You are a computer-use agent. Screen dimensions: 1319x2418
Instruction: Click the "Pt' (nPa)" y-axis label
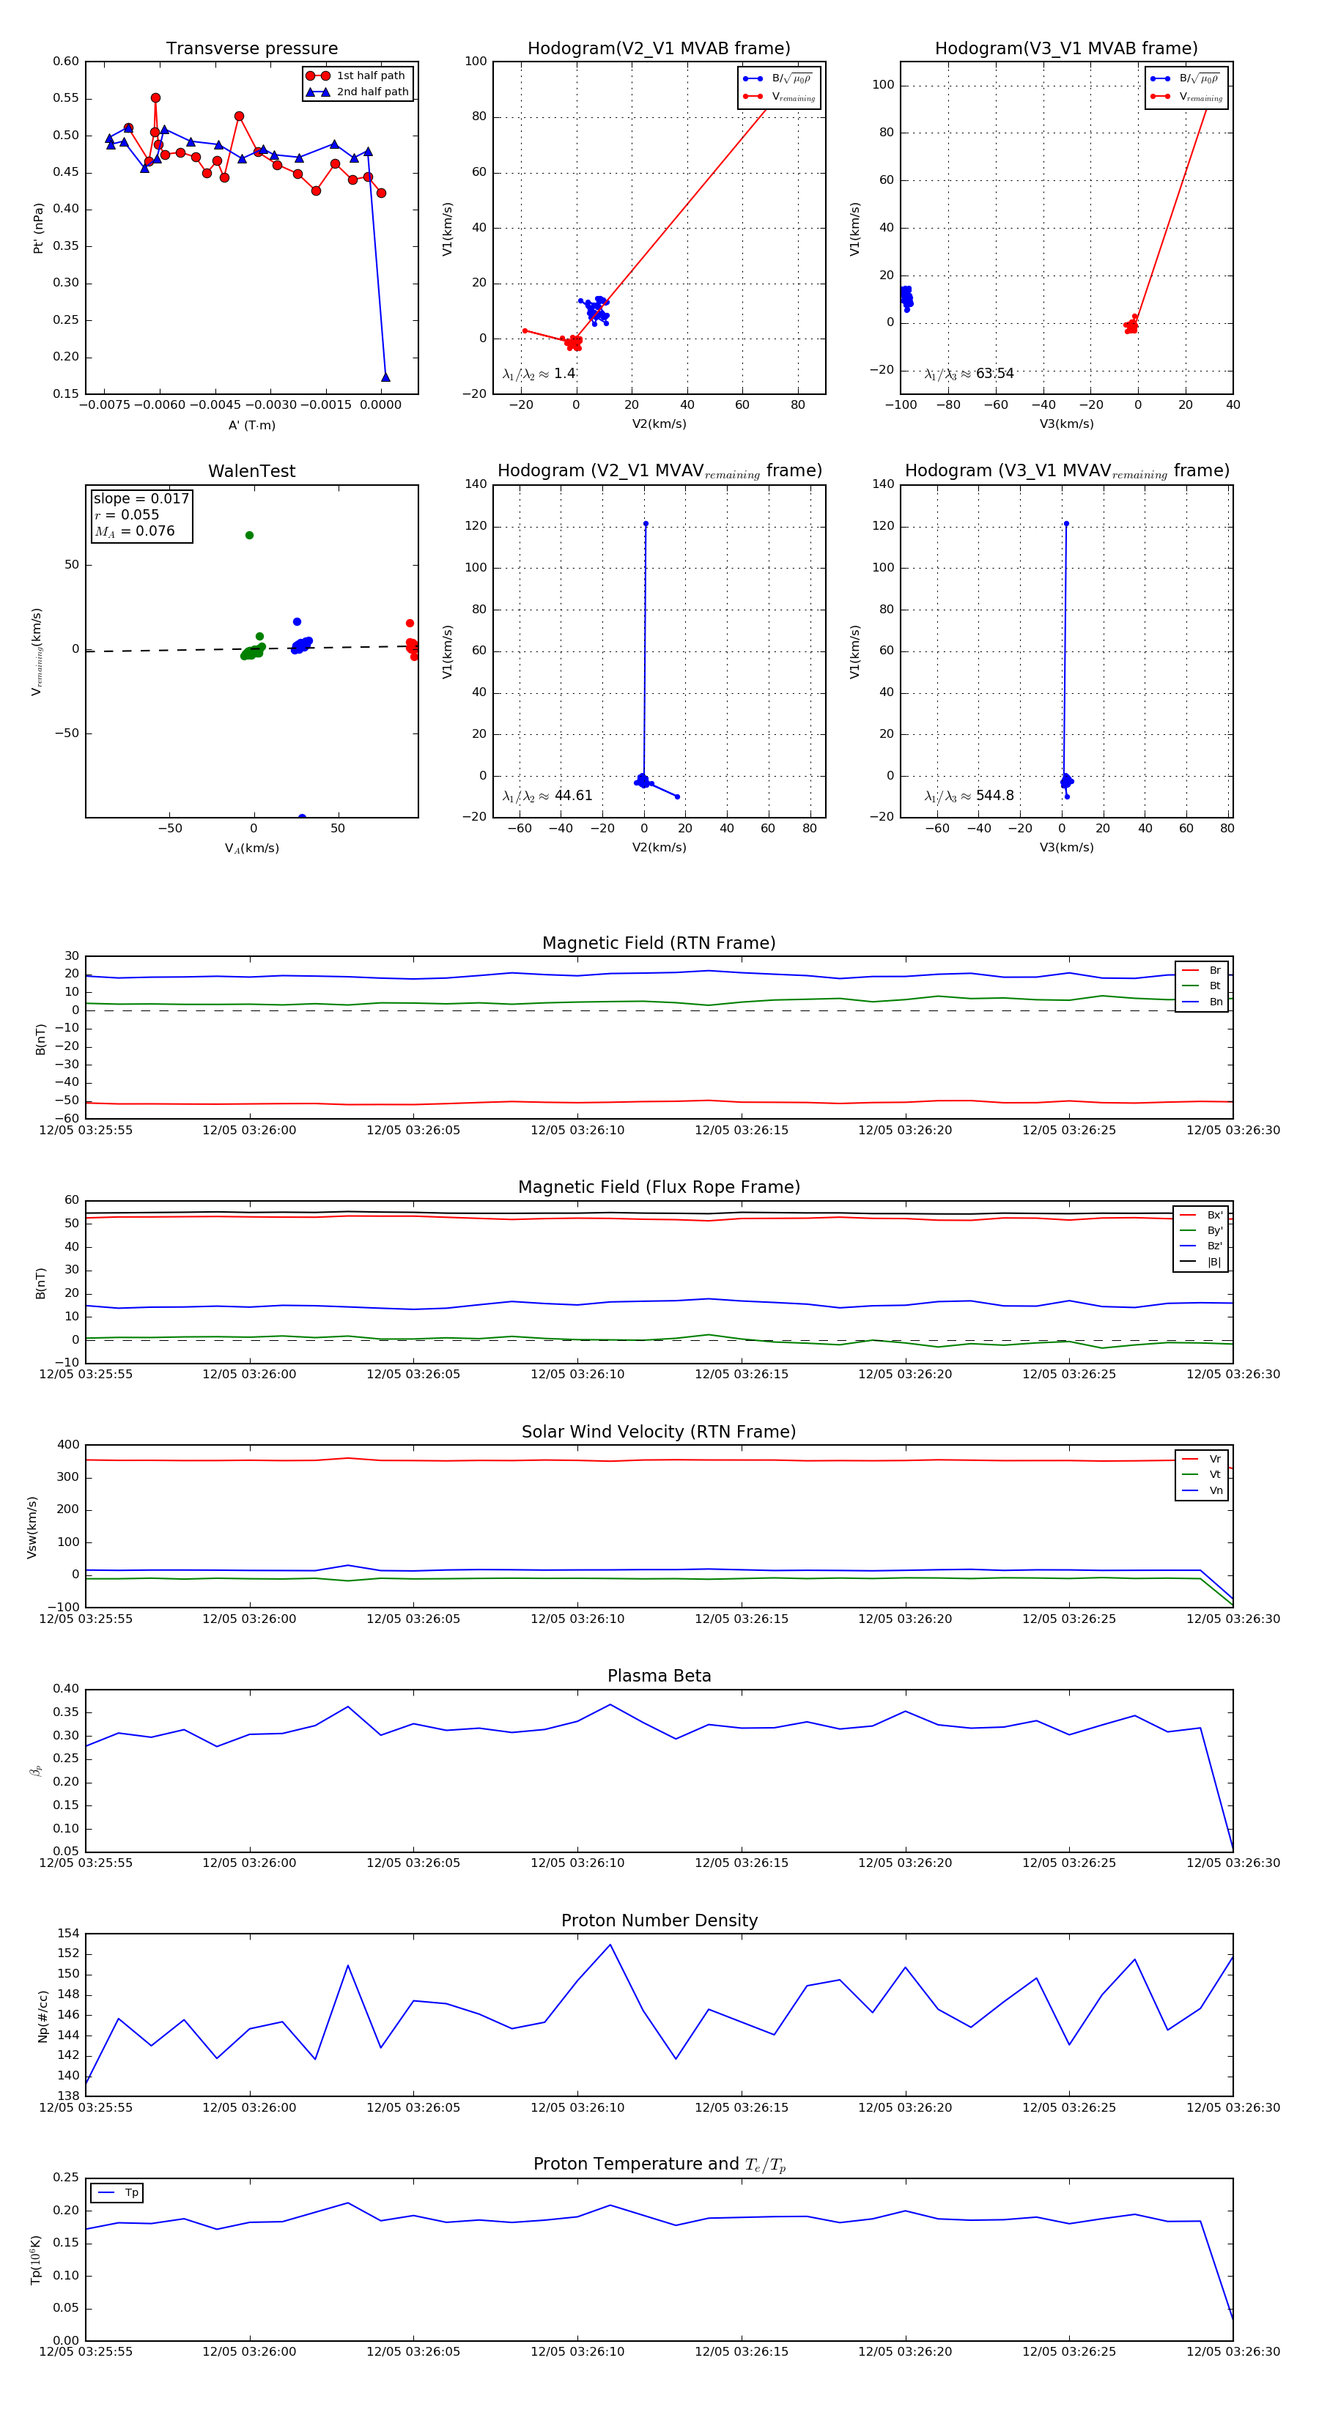(39, 228)
